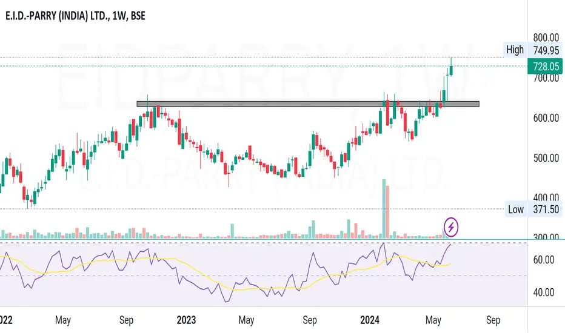
Task: Click the purple lightning bolt event icon
Action: (x=451, y=227)
